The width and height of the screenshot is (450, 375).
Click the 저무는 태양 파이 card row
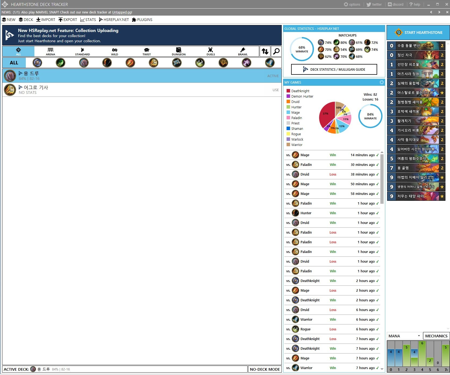pyautogui.click(x=416, y=196)
